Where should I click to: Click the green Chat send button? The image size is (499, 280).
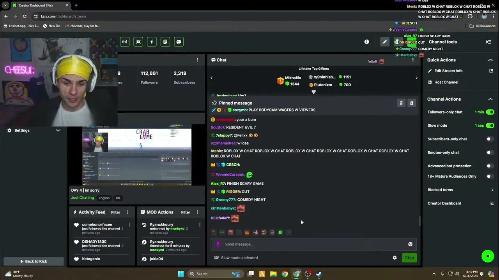point(409,258)
